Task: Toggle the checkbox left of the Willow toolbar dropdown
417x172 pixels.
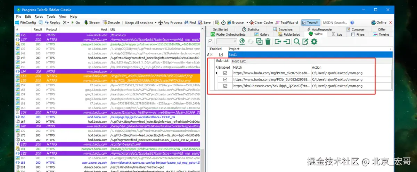Action: 210,42
